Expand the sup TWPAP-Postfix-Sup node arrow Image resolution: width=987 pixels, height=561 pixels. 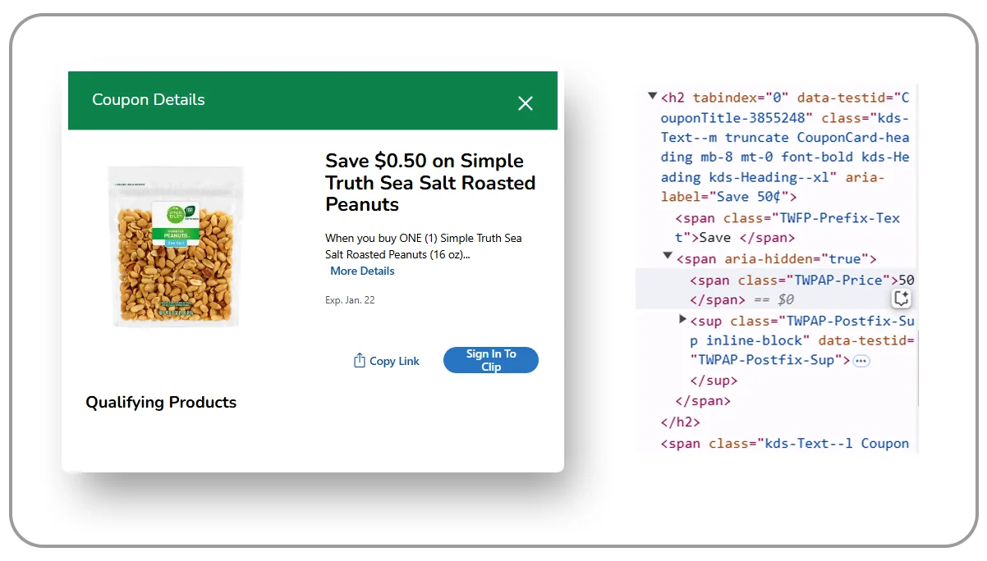[683, 319]
